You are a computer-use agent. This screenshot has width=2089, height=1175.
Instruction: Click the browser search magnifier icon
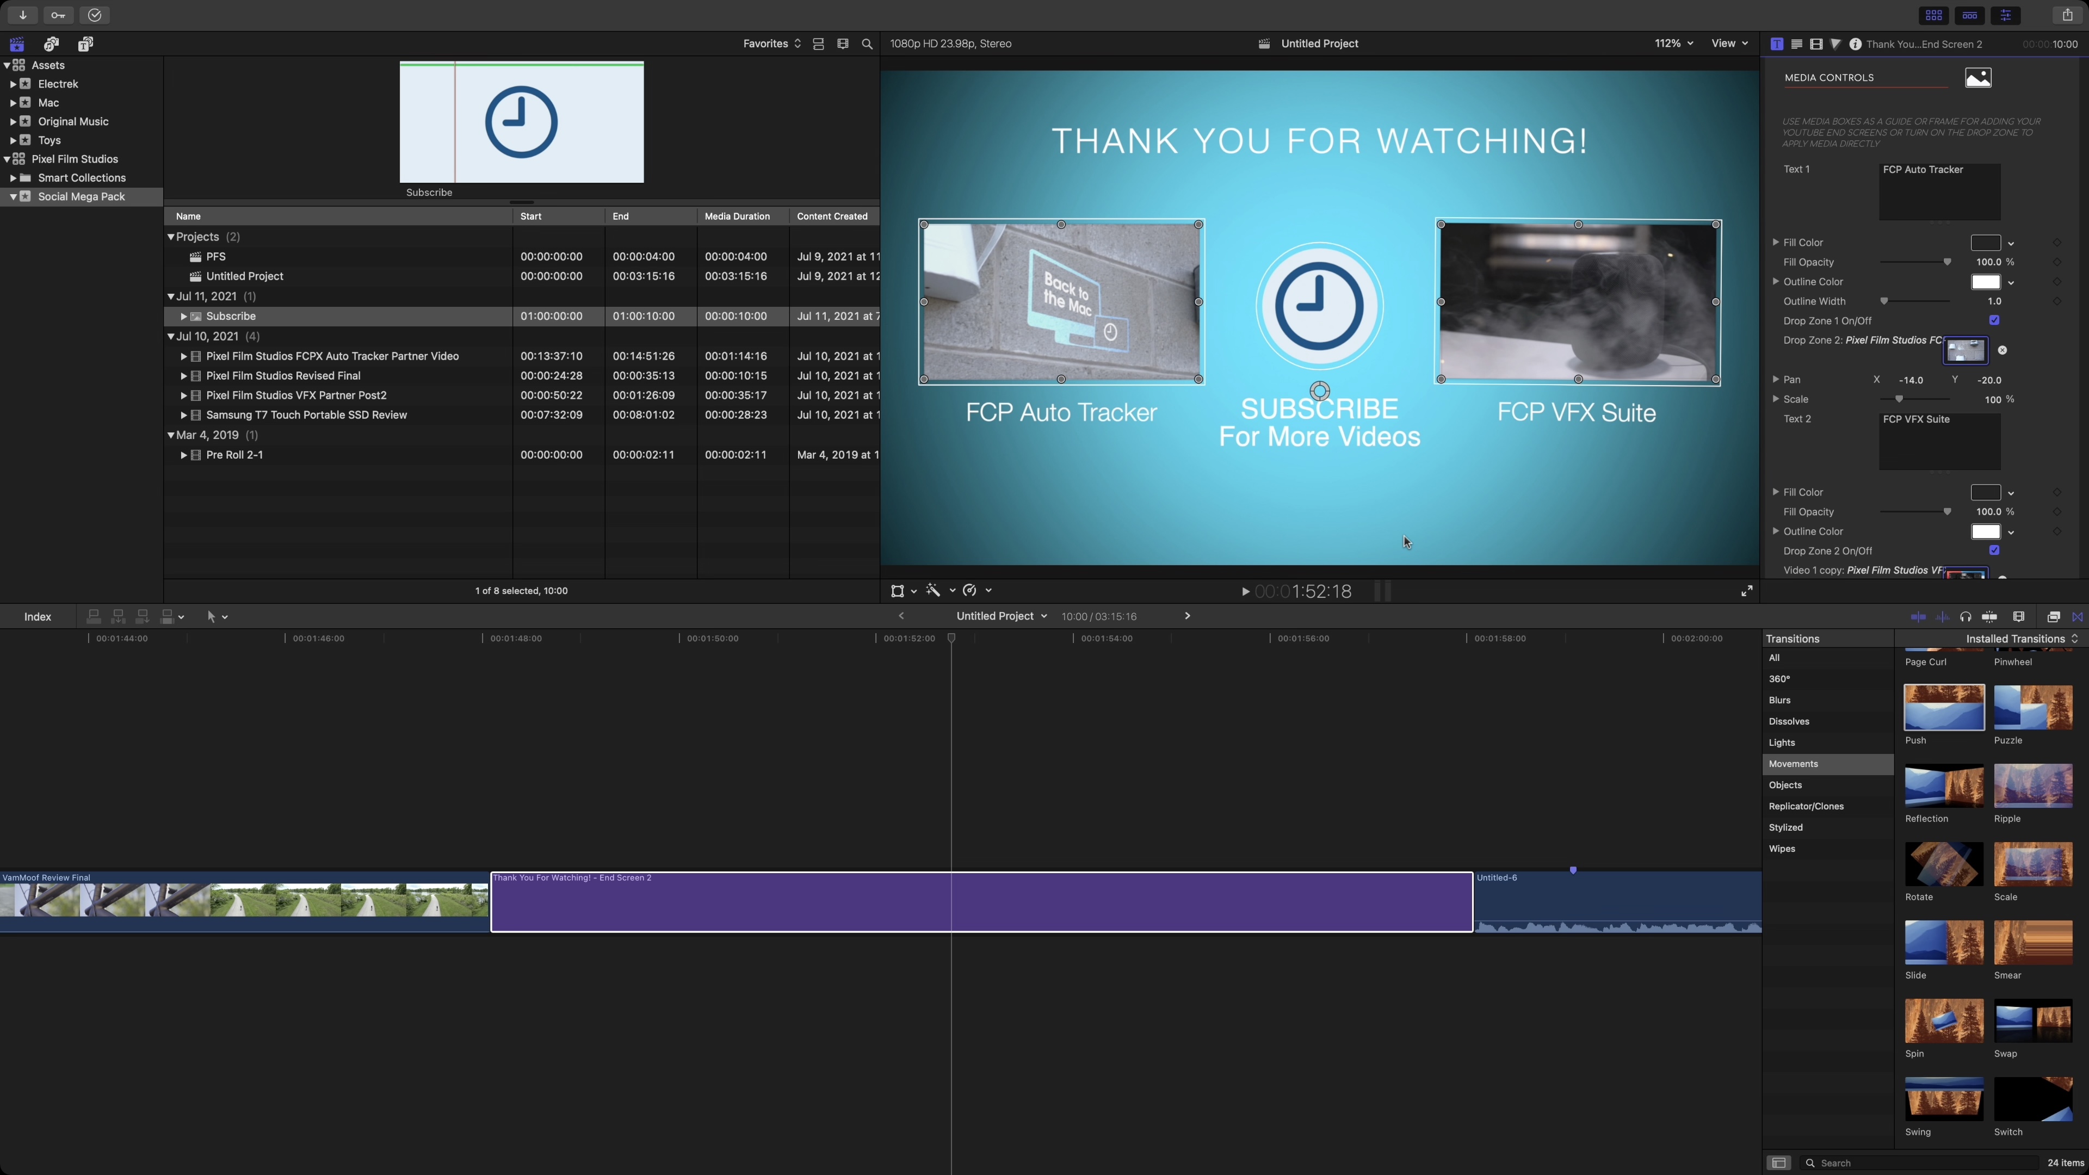(x=867, y=44)
